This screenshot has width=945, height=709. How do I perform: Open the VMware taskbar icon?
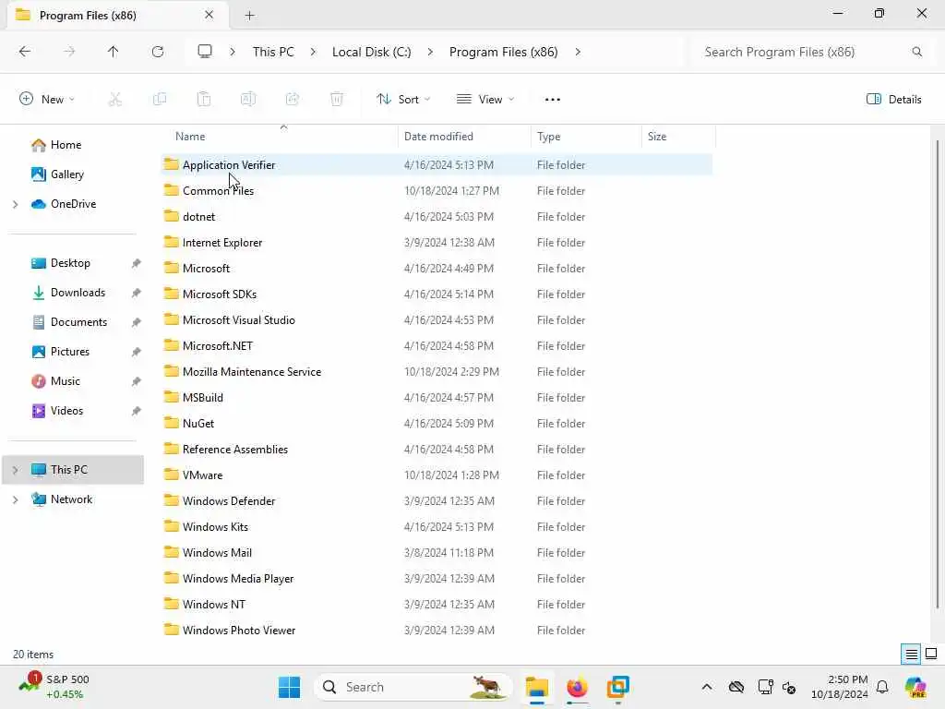click(617, 687)
